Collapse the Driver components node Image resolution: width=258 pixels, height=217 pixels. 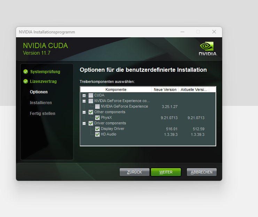[x=84, y=124]
